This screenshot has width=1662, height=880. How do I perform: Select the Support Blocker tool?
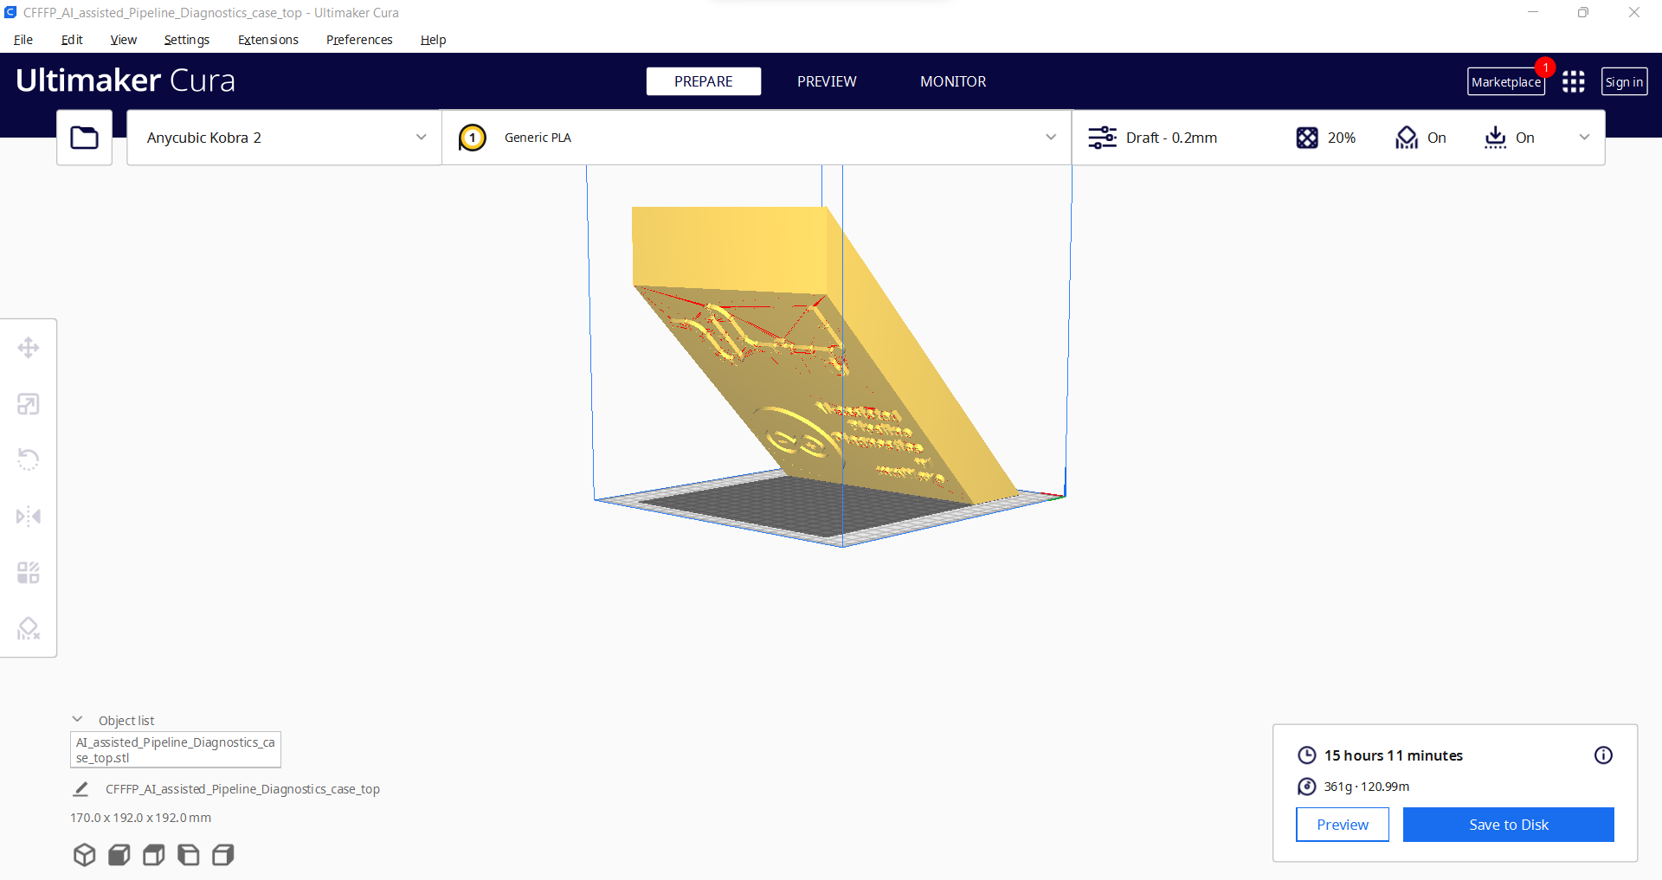click(x=29, y=629)
